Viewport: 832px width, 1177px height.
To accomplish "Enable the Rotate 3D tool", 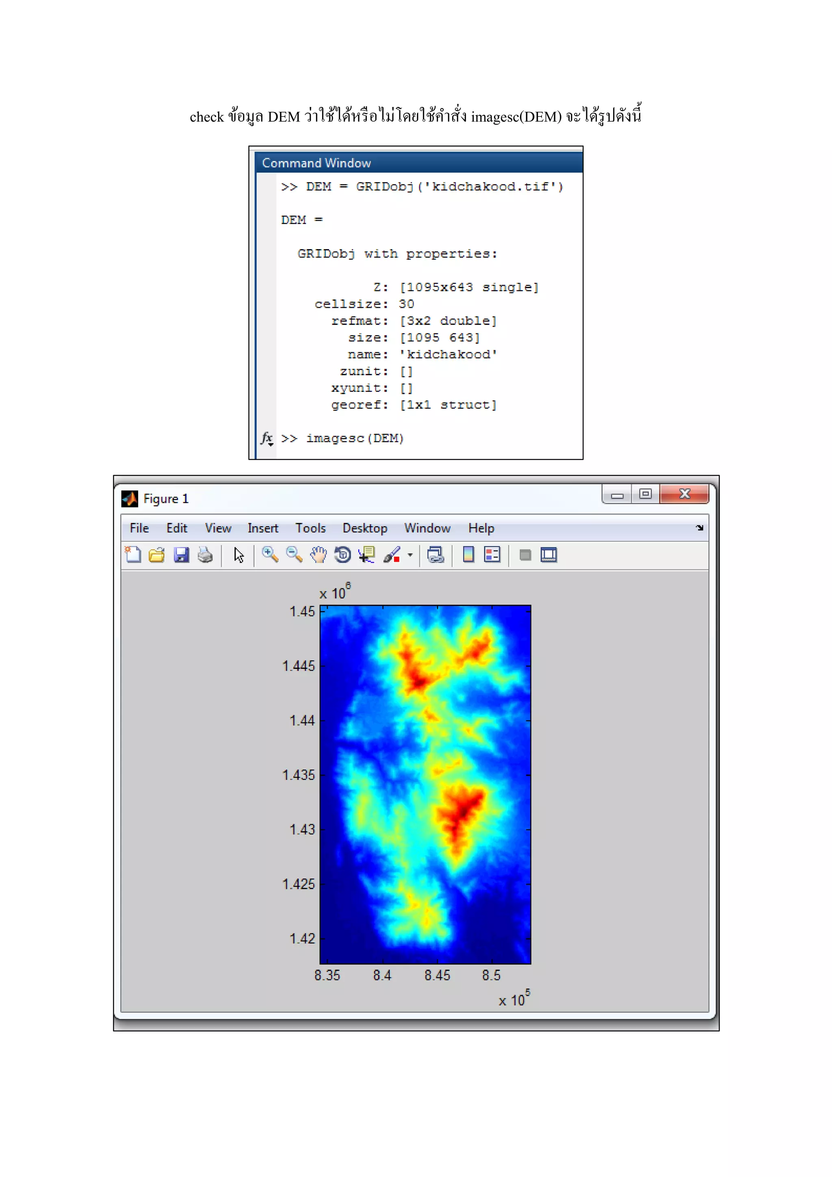I will (342, 555).
